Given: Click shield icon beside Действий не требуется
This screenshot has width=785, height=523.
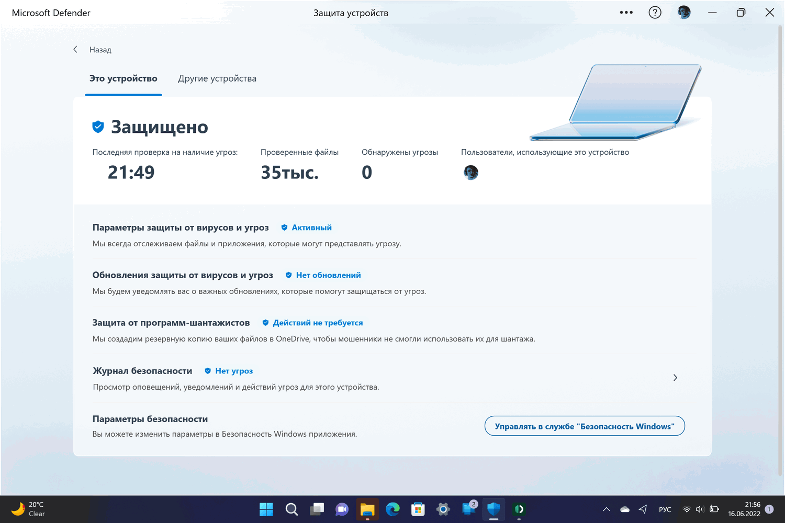Looking at the screenshot, I should point(265,323).
